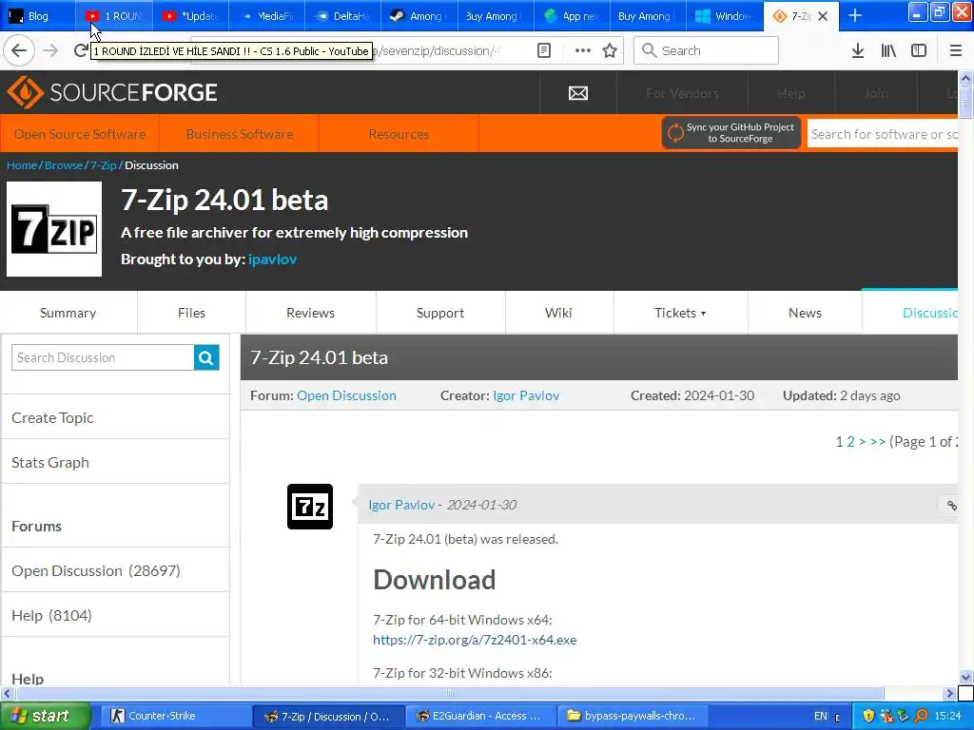Focus the Search Discussion input field
Image resolution: width=974 pixels, height=730 pixels.
pos(103,357)
